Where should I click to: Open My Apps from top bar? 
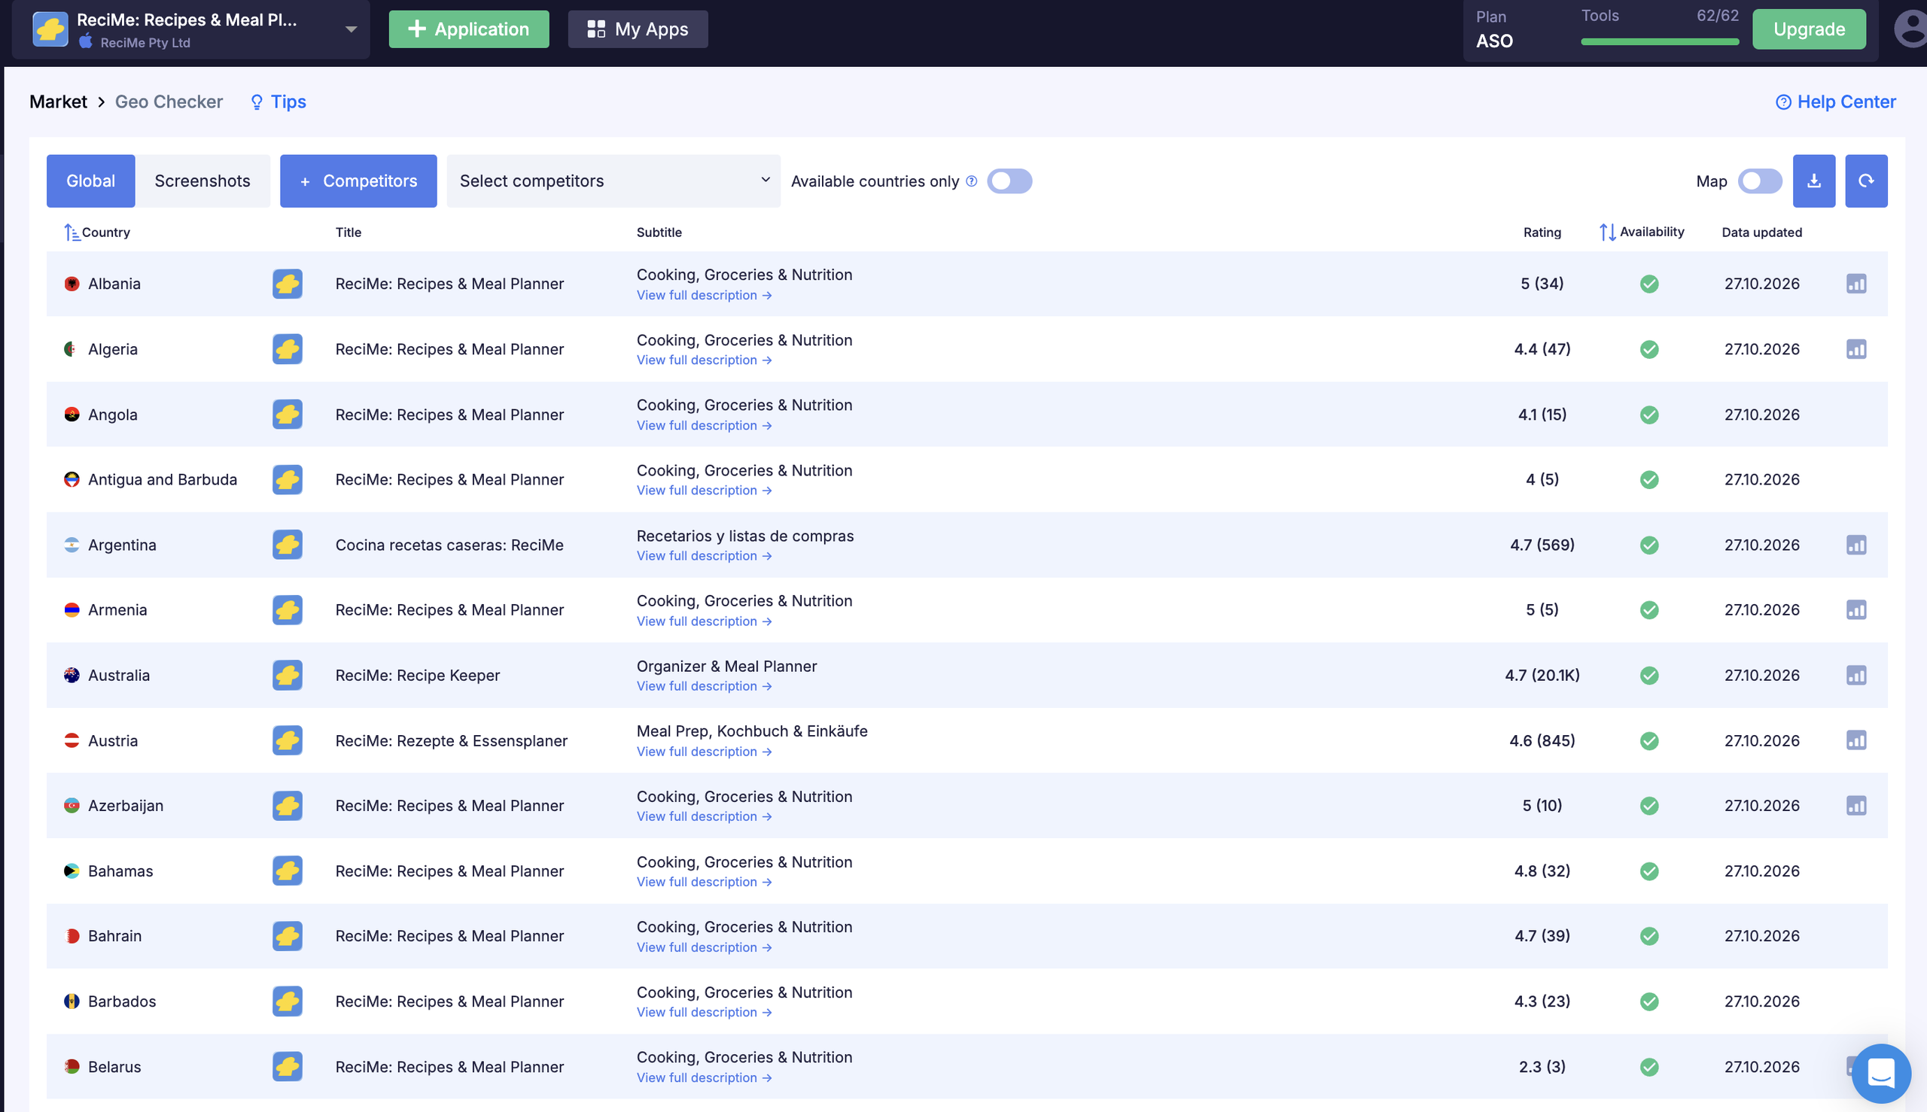point(638,29)
